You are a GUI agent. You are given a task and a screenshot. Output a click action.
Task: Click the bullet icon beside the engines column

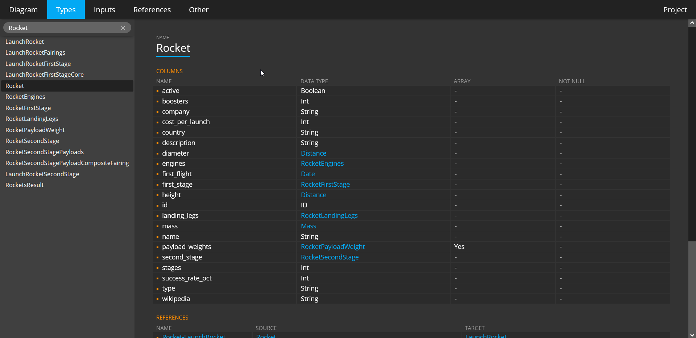tap(157, 164)
